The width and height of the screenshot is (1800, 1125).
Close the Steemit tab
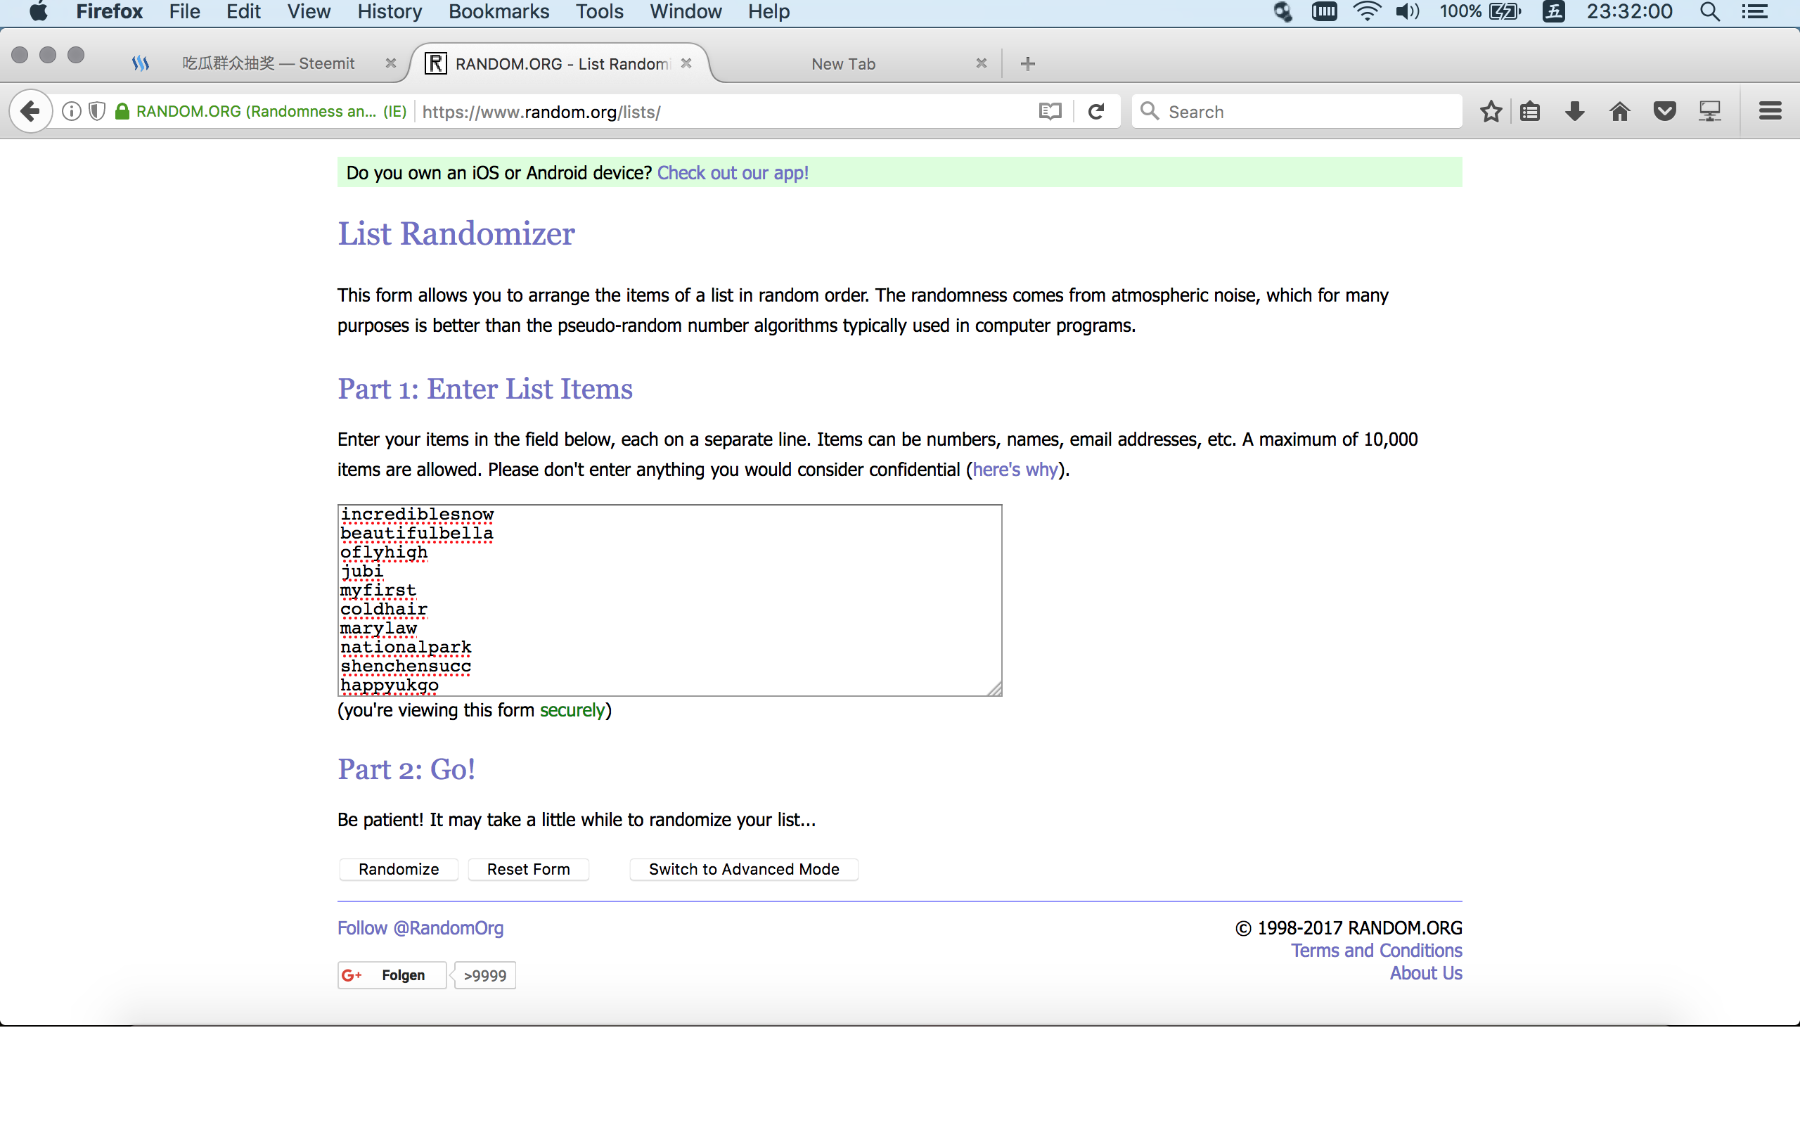390,64
